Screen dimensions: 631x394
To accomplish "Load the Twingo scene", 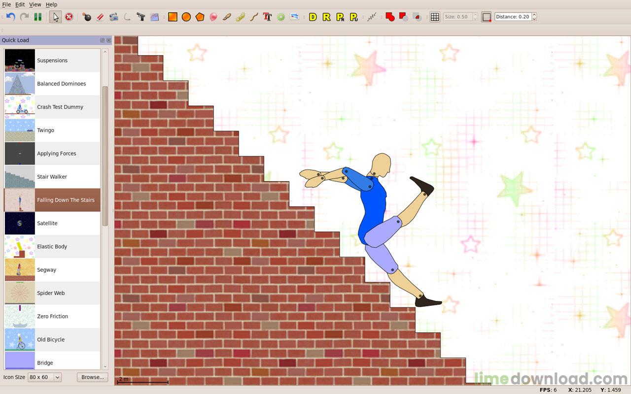I will [52, 130].
